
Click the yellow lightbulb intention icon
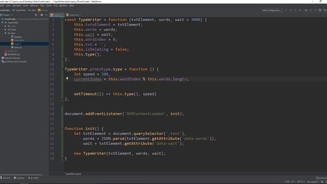tap(67, 79)
